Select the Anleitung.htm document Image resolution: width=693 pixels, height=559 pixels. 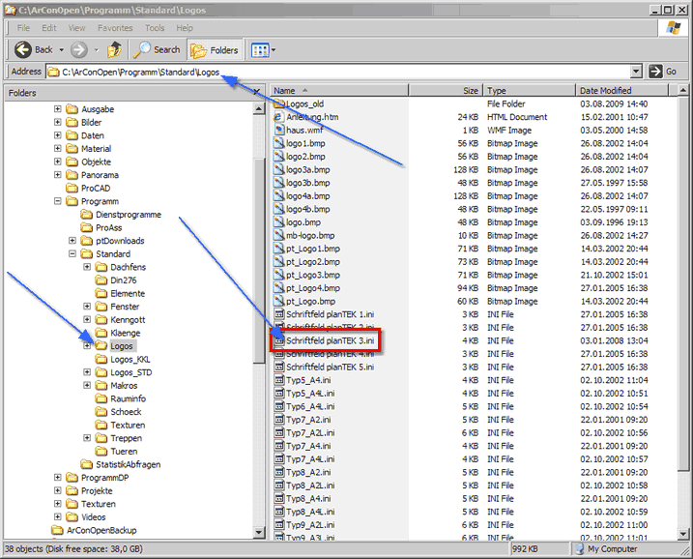[x=312, y=117]
